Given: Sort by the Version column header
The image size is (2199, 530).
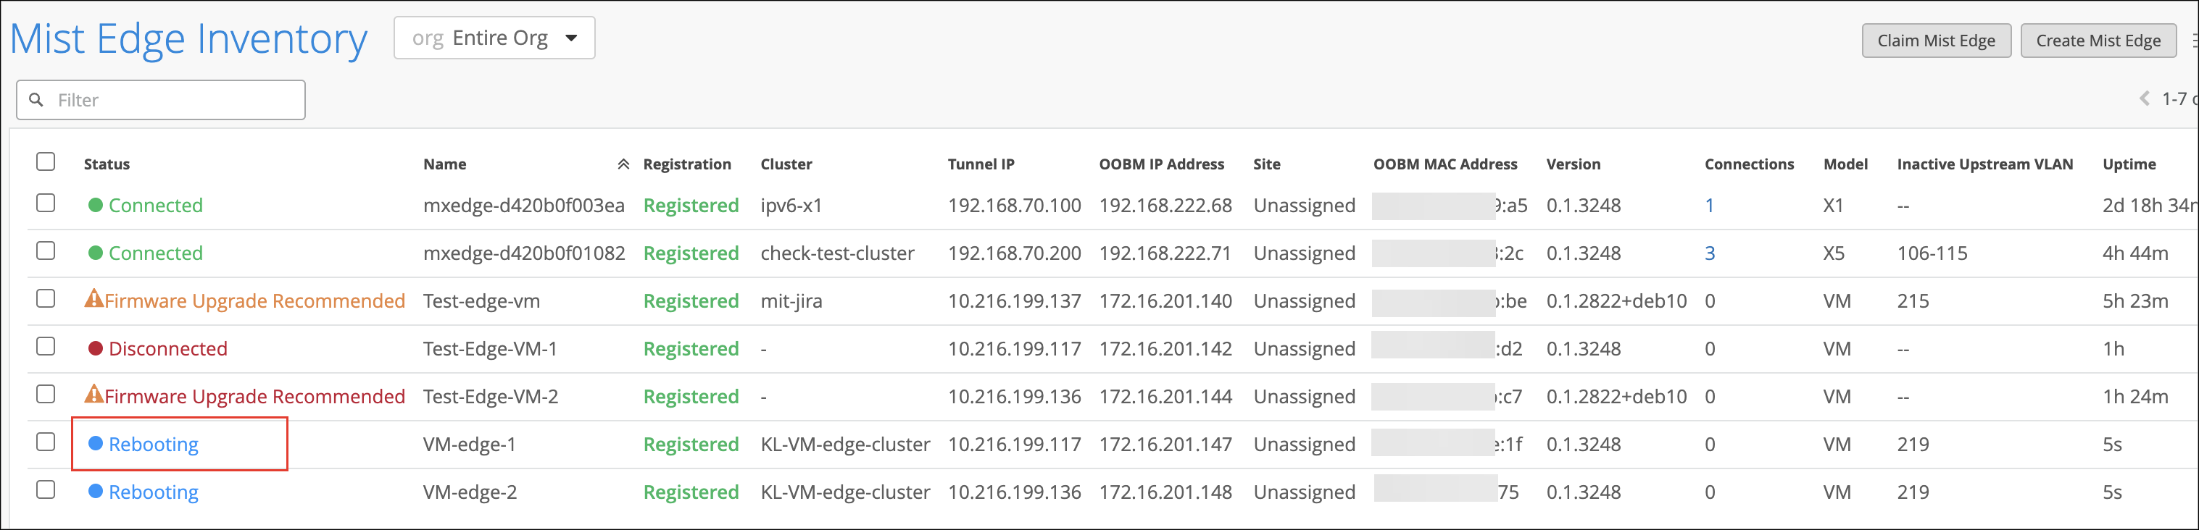Looking at the screenshot, I should click(x=1572, y=164).
